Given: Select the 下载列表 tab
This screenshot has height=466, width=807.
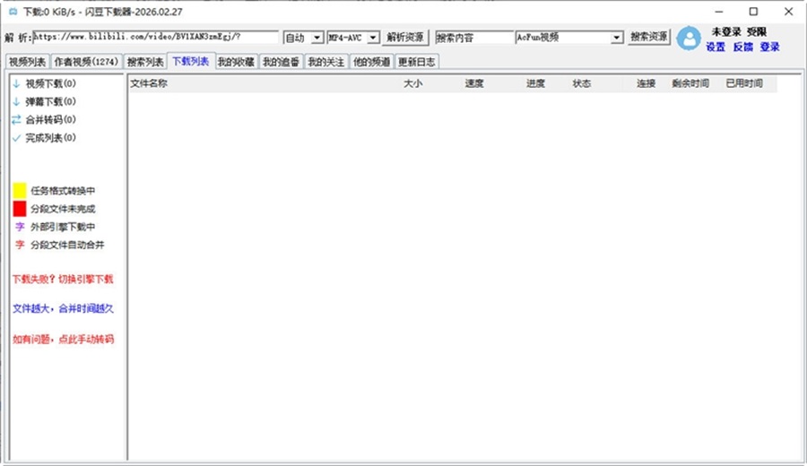Looking at the screenshot, I should pos(190,61).
